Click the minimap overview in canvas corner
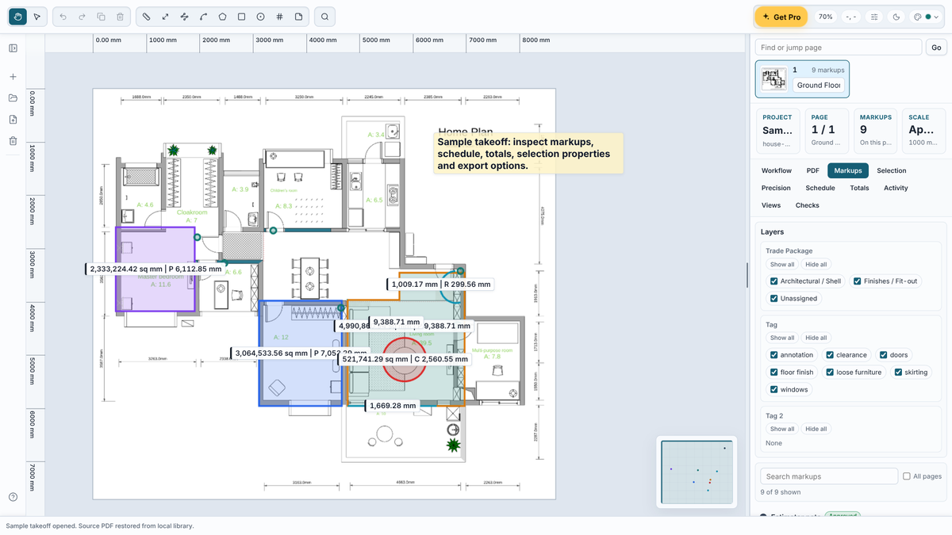 [x=697, y=472]
